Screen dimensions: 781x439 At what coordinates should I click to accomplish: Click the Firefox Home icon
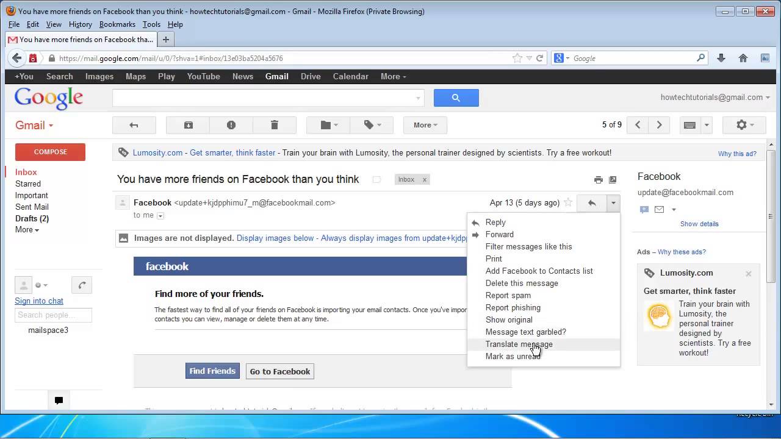click(743, 59)
